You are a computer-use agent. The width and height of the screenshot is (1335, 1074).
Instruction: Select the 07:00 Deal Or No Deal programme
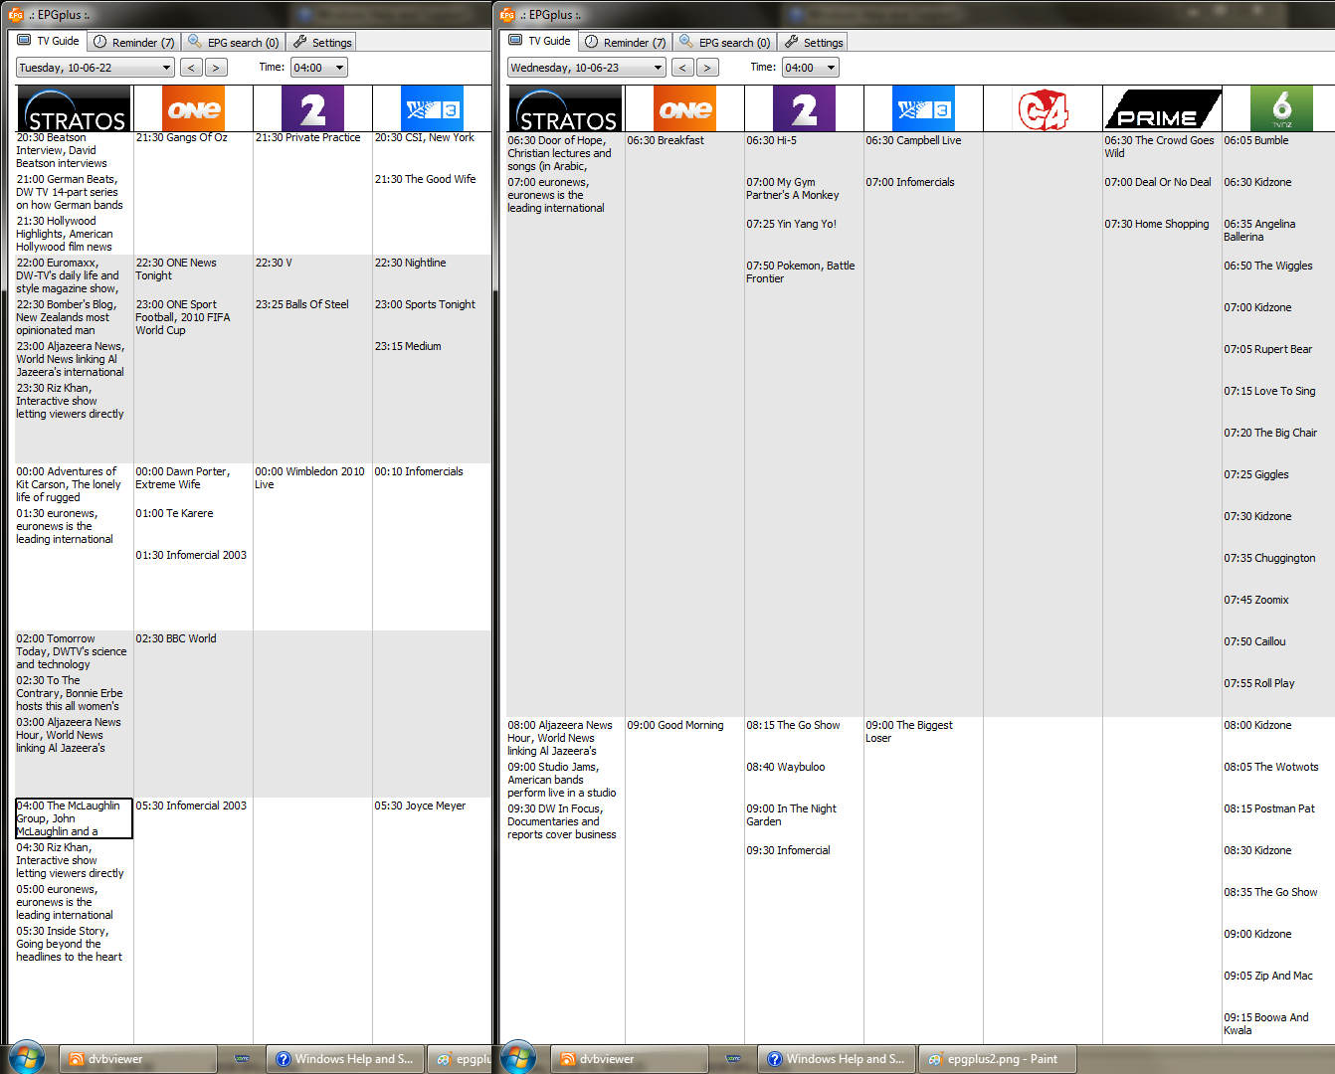(1158, 183)
